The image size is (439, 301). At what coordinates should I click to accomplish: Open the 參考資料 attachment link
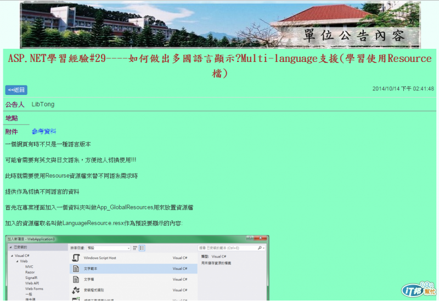[x=44, y=132]
